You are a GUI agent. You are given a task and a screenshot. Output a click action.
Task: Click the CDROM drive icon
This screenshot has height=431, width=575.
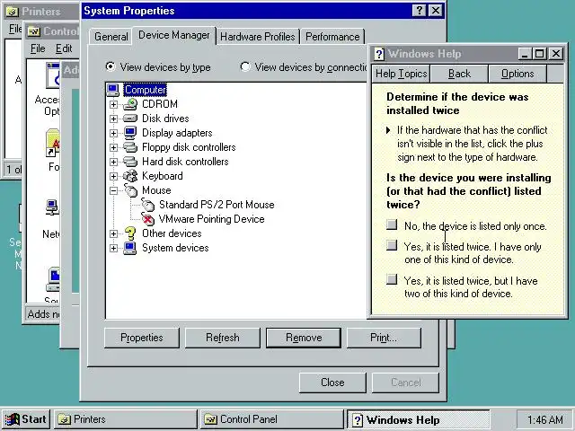coord(130,104)
